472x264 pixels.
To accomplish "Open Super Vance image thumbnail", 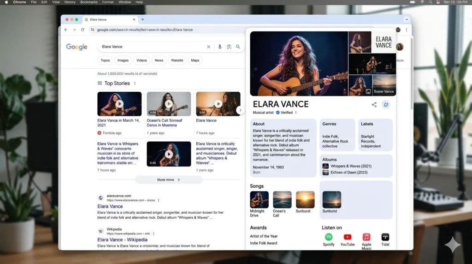I will 384,85.
